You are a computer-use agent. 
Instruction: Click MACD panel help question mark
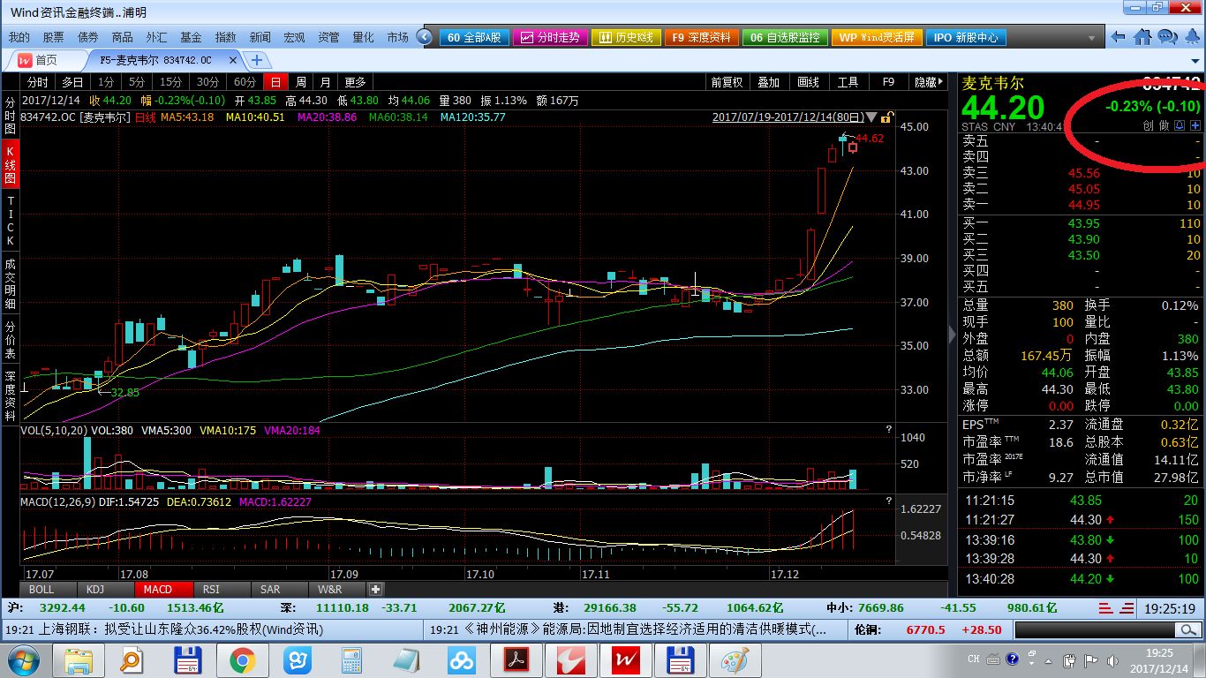coord(889,501)
